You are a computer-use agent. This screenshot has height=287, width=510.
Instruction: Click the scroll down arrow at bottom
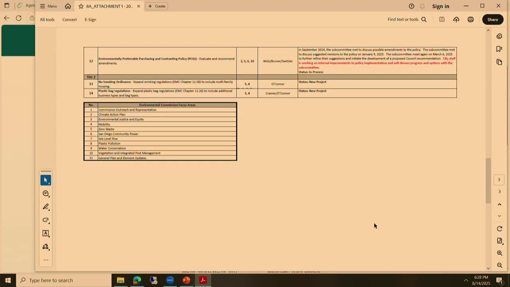coord(488,268)
